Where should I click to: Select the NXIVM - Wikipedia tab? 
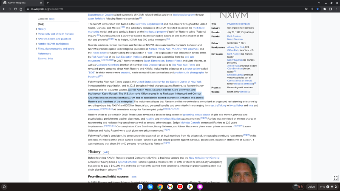click(x=22, y=3)
